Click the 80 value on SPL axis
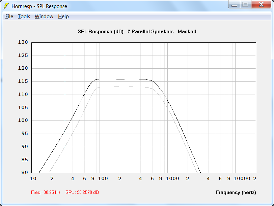The image size is (274, 206). [x=25, y=173]
